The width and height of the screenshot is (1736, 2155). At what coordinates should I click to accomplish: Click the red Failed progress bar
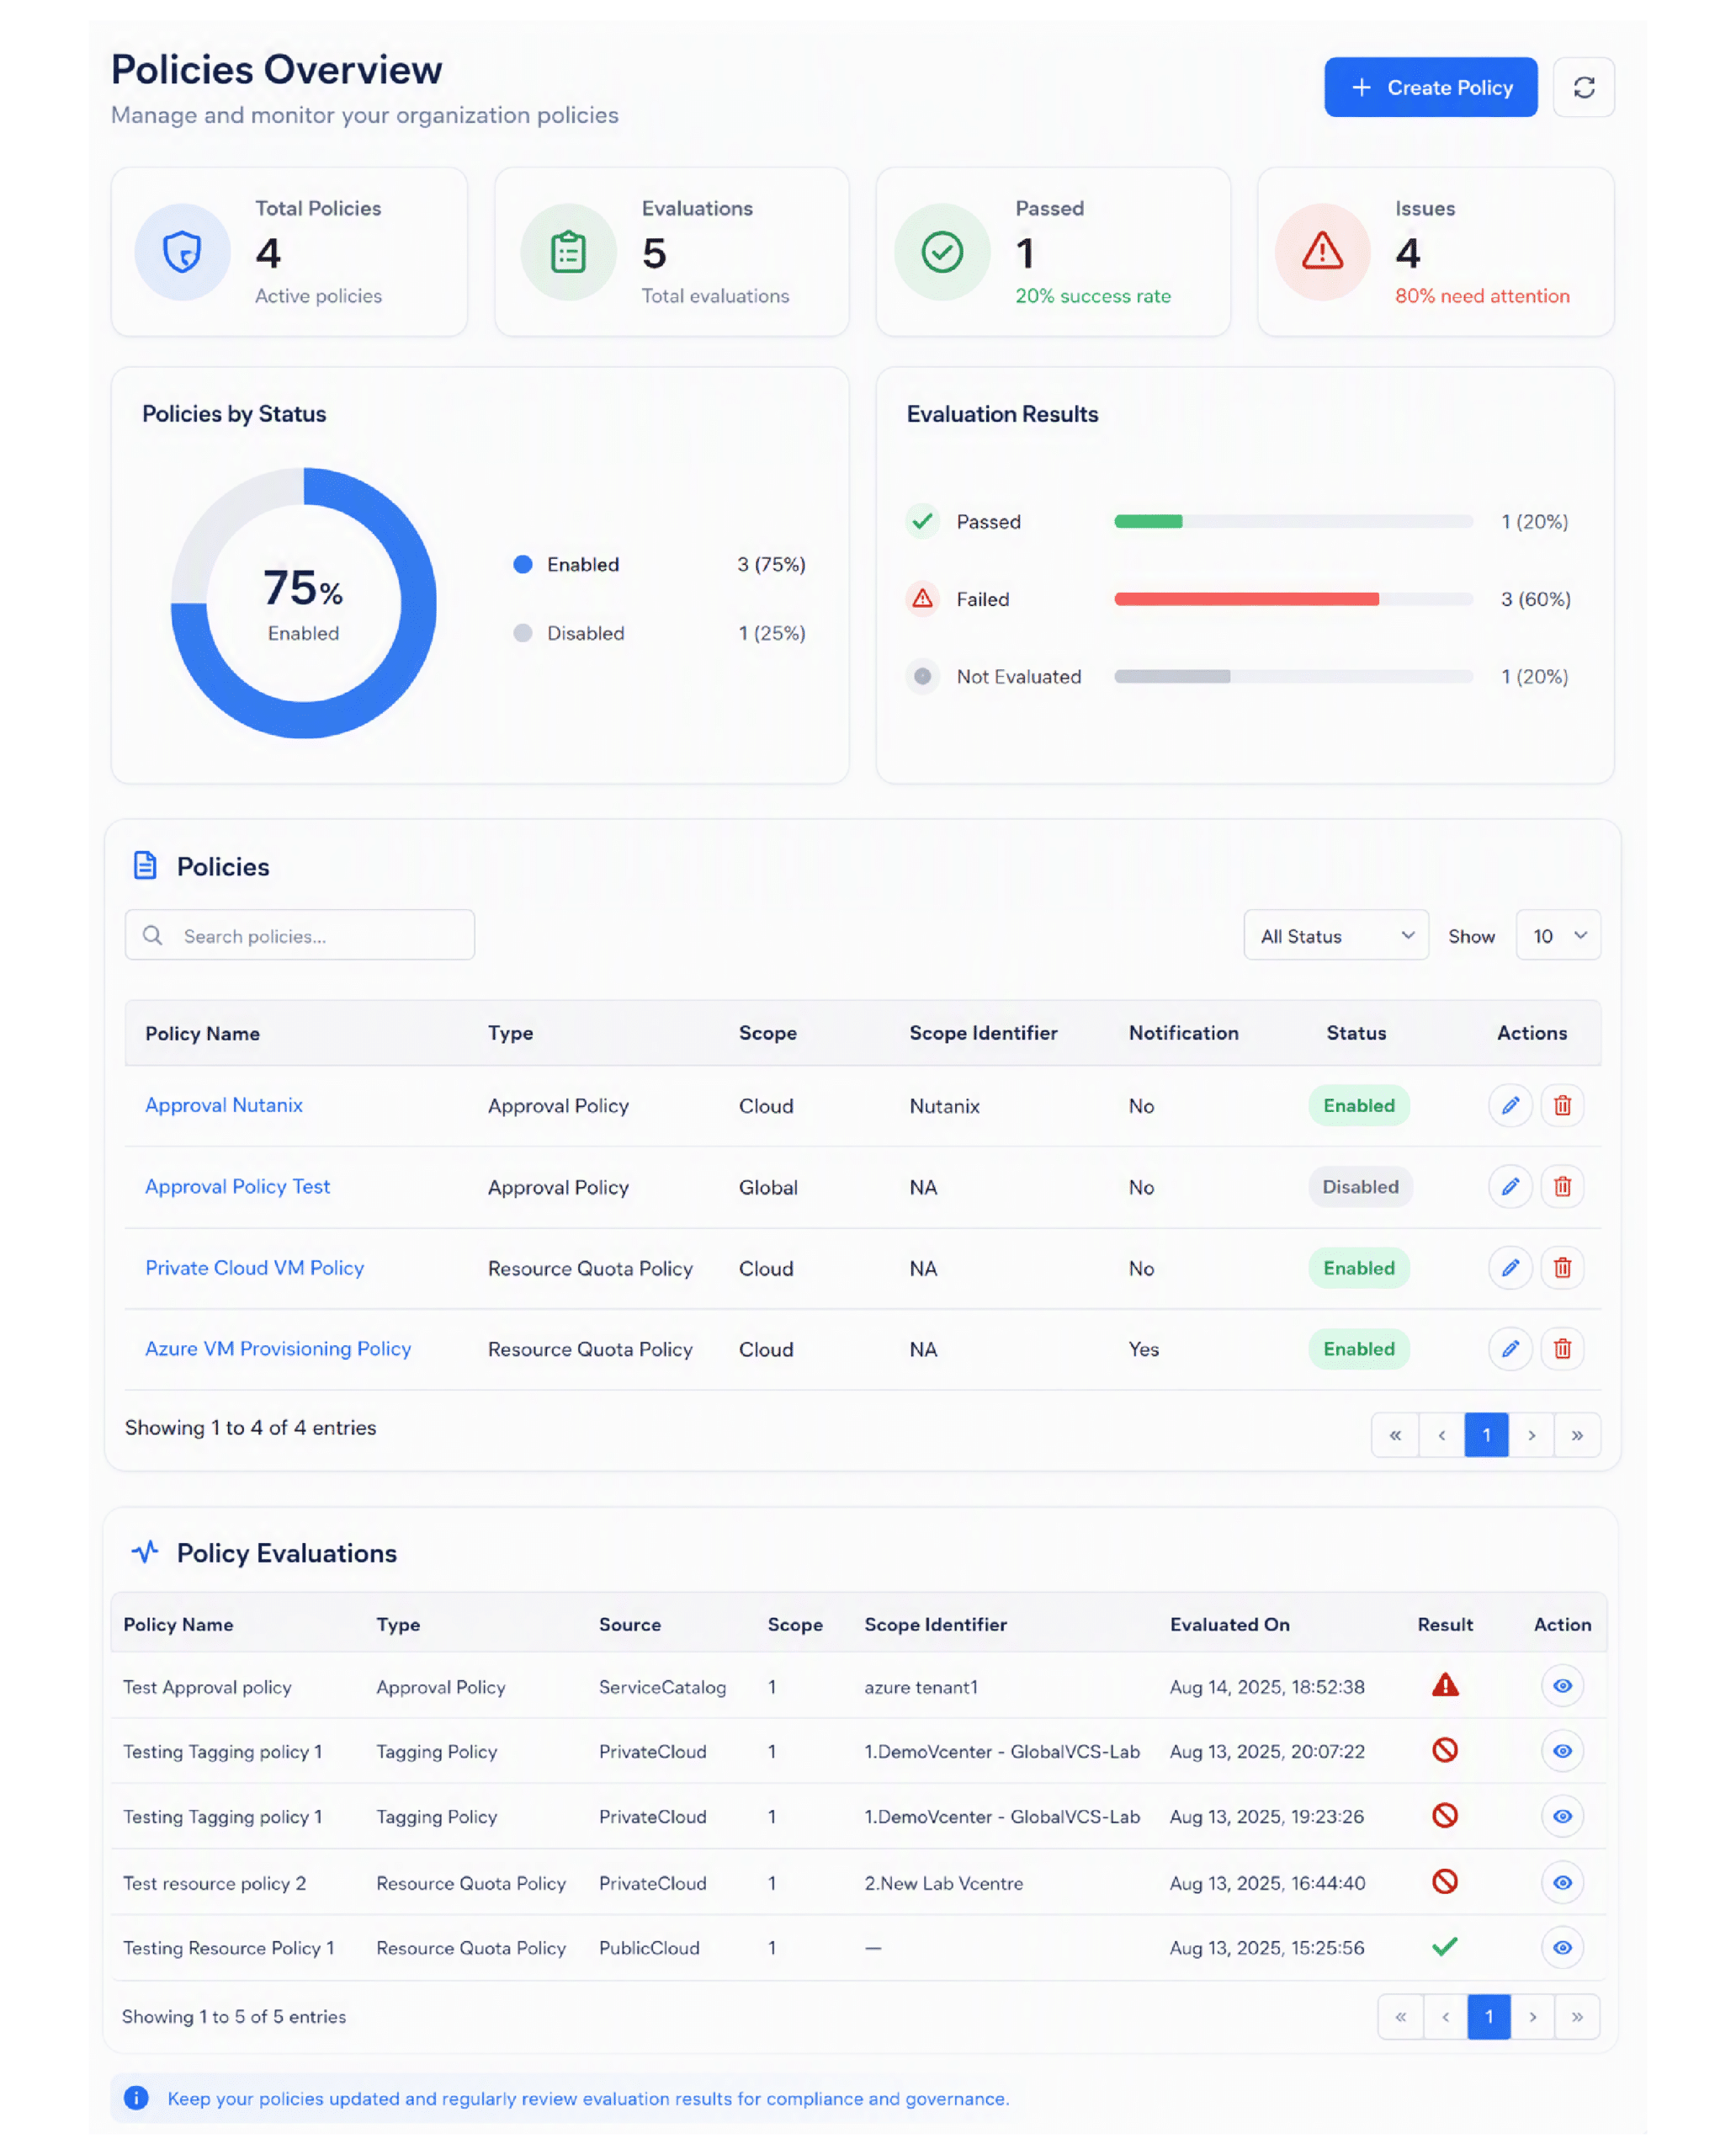[x=1246, y=599]
